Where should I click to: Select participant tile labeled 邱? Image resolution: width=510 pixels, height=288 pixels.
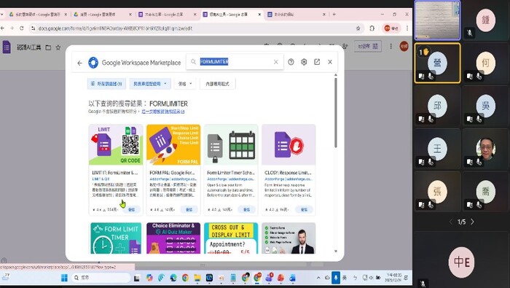pos(437,106)
